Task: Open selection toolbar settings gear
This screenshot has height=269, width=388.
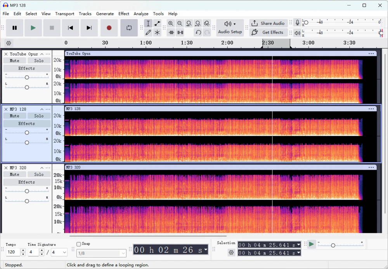Action: point(231,252)
